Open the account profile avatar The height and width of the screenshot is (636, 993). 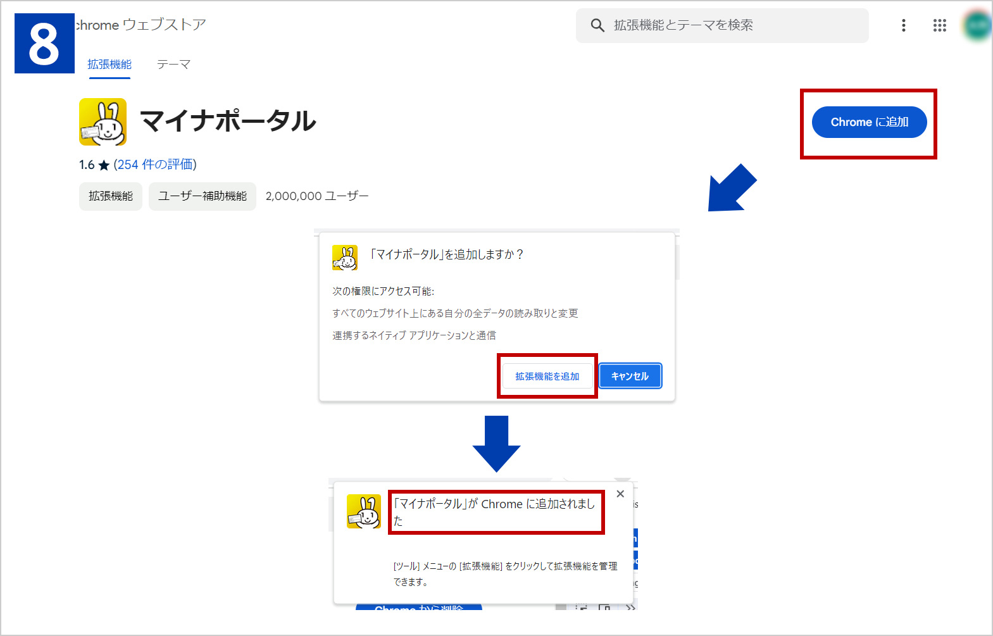tap(977, 25)
